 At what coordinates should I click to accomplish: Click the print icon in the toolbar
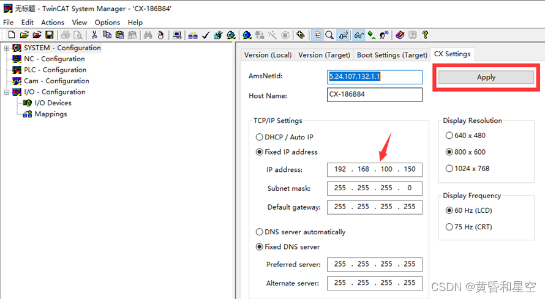pos(66,35)
